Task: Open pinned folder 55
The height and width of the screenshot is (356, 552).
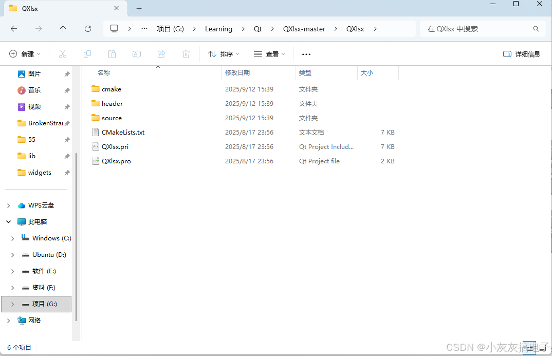Action: pyautogui.click(x=27, y=140)
